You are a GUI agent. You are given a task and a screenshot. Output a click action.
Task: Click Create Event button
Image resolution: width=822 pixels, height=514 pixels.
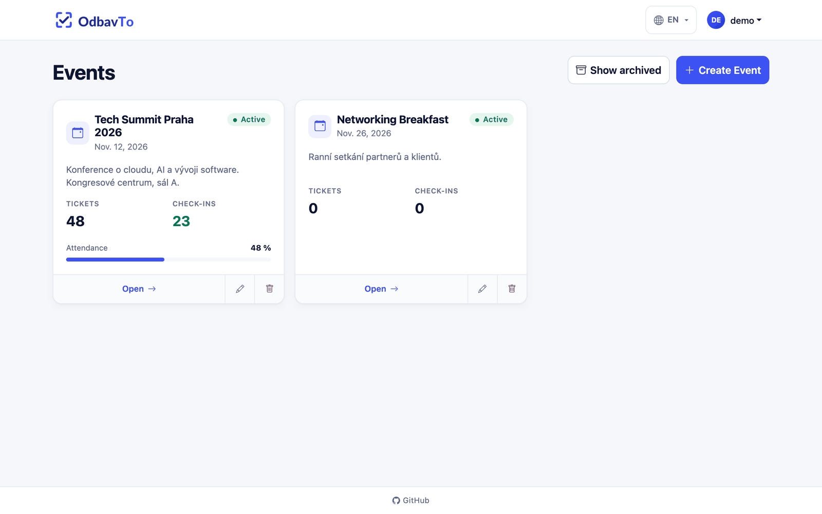point(722,70)
